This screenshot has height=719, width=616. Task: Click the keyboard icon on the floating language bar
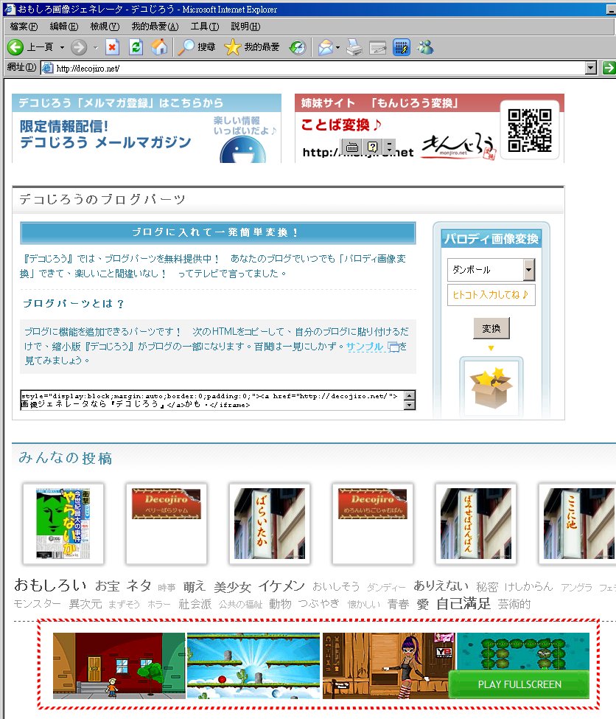click(352, 147)
